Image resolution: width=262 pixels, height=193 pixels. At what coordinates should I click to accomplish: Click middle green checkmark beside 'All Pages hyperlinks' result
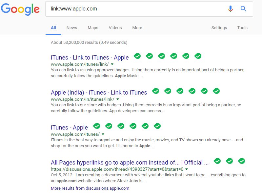coord(230,161)
